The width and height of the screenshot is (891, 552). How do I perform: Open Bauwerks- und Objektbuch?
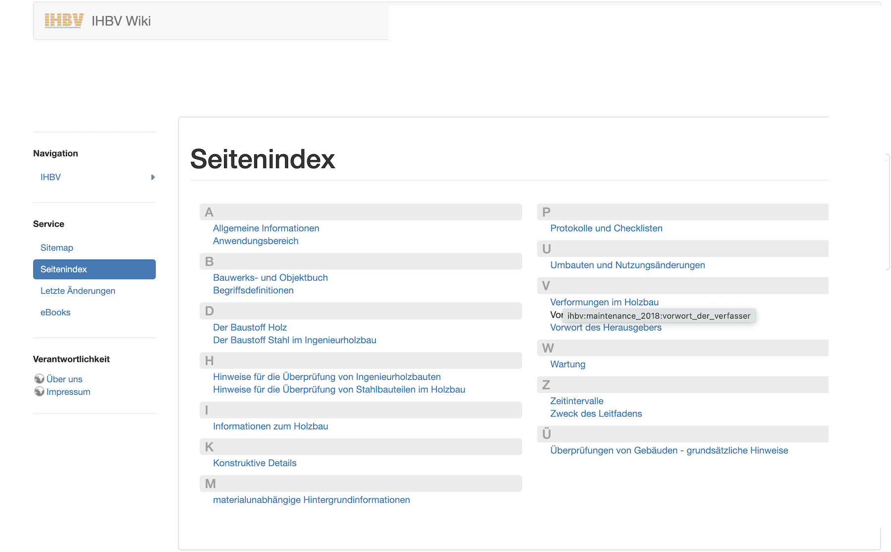[x=270, y=277]
